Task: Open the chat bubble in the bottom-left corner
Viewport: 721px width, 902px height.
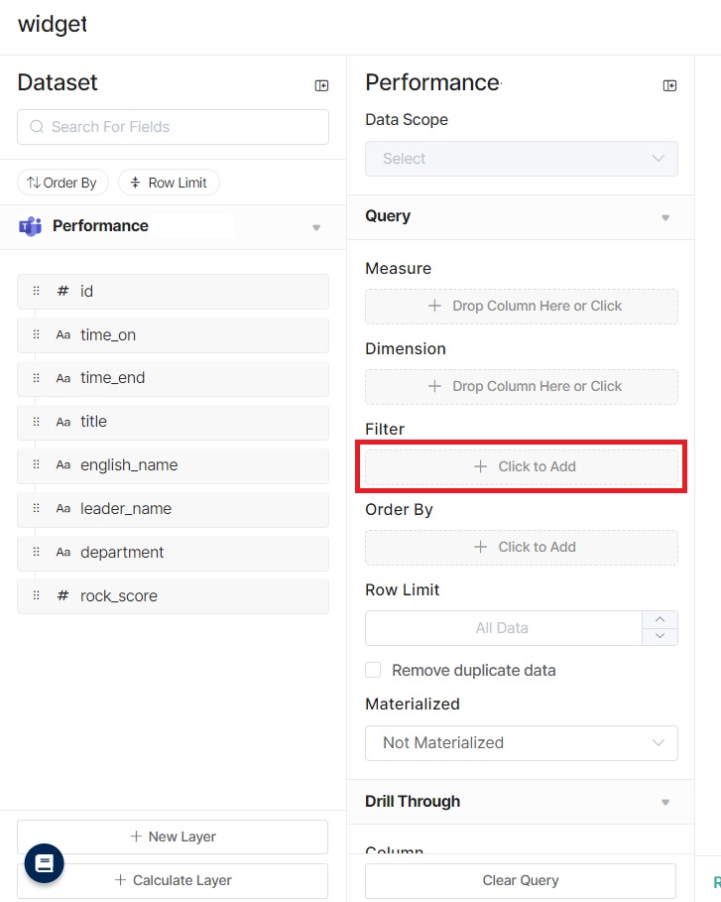Action: coord(44,863)
